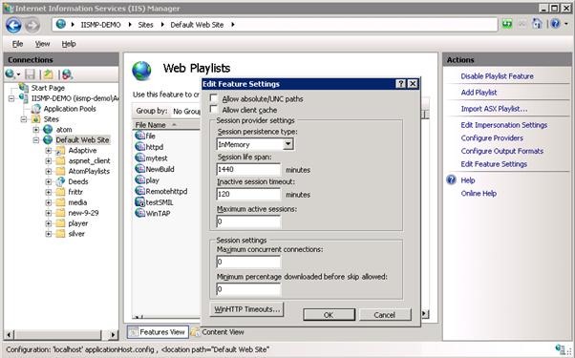575x358 pixels.
Task: Click the create connection globe icon
Action: point(11,74)
